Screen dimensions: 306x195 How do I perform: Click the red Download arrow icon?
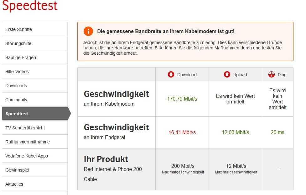pyautogui.click(x=171, y=74)
